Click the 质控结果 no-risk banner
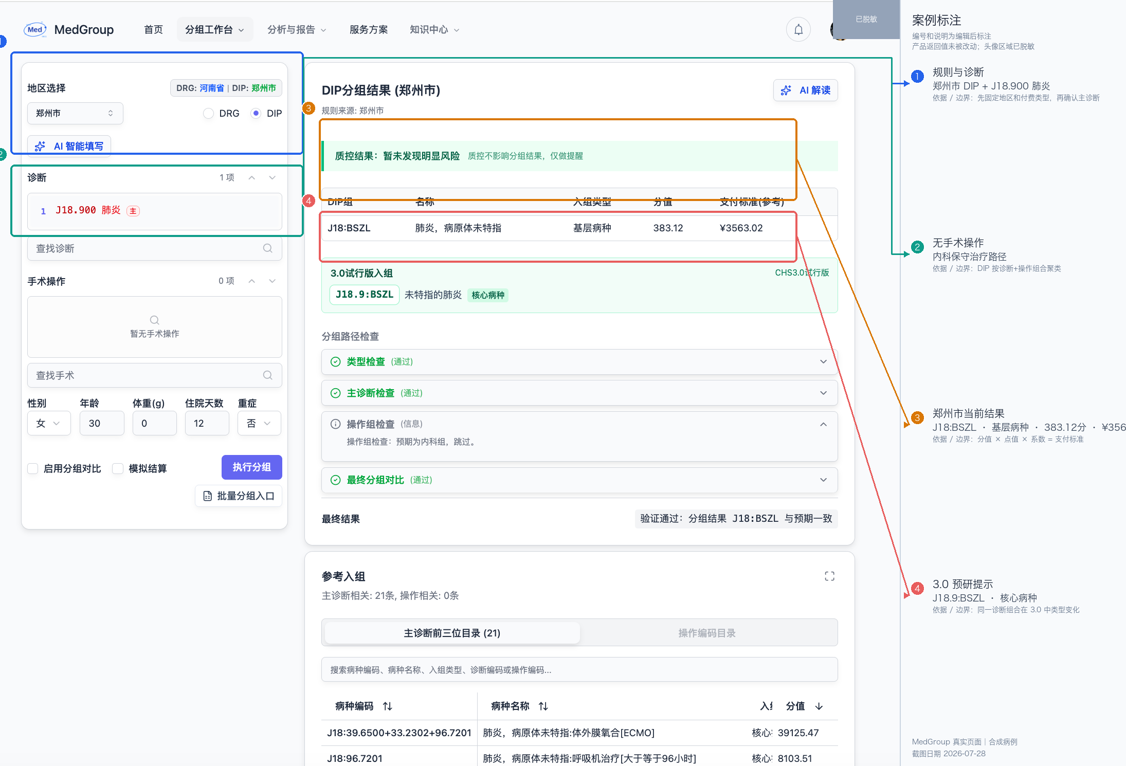This screenshot has width=1126, height=766. pos(579,156)
